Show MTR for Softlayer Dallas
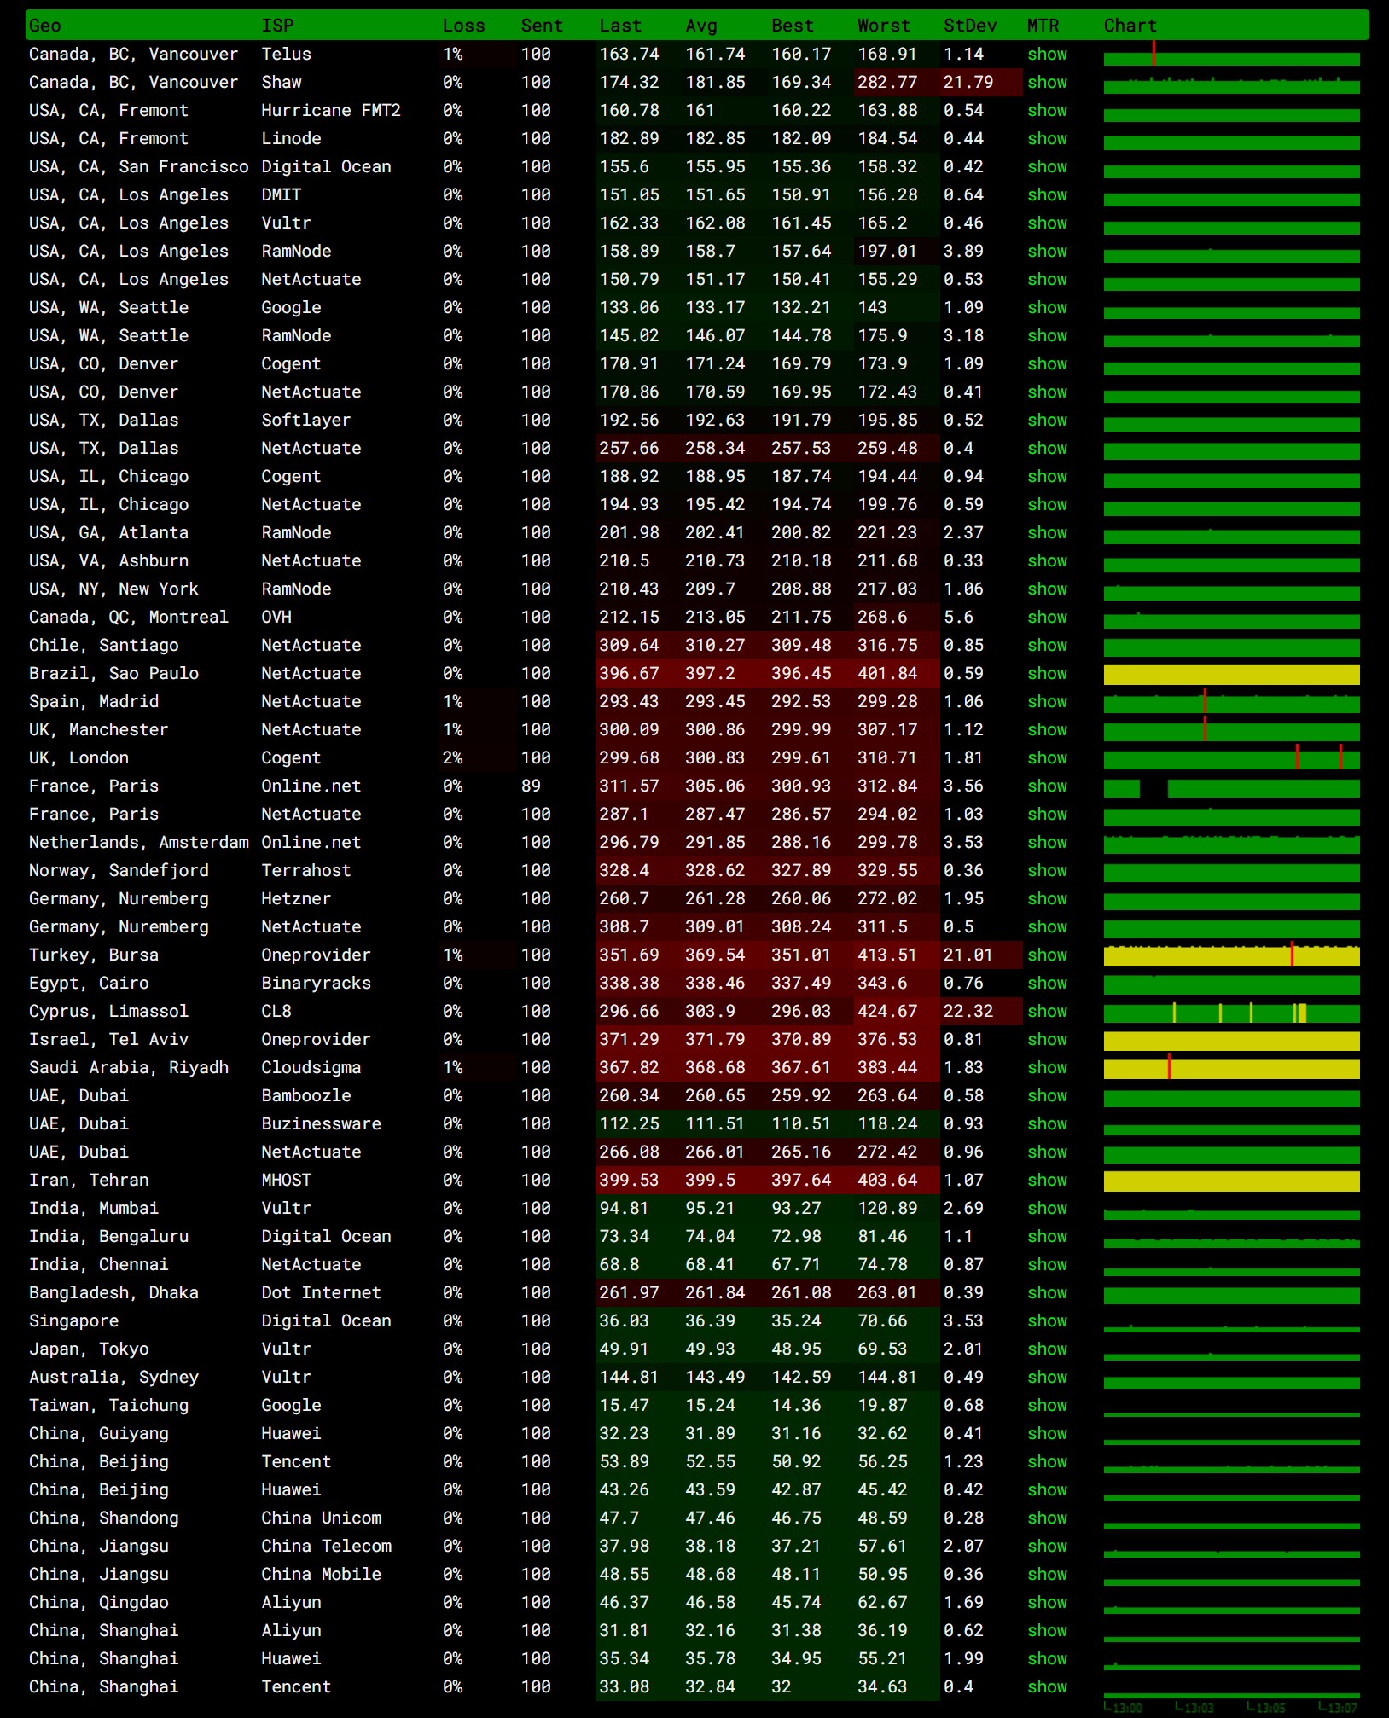Image resolution: width=1389 pixels, height=1718 pixels. coord(1047,420)
